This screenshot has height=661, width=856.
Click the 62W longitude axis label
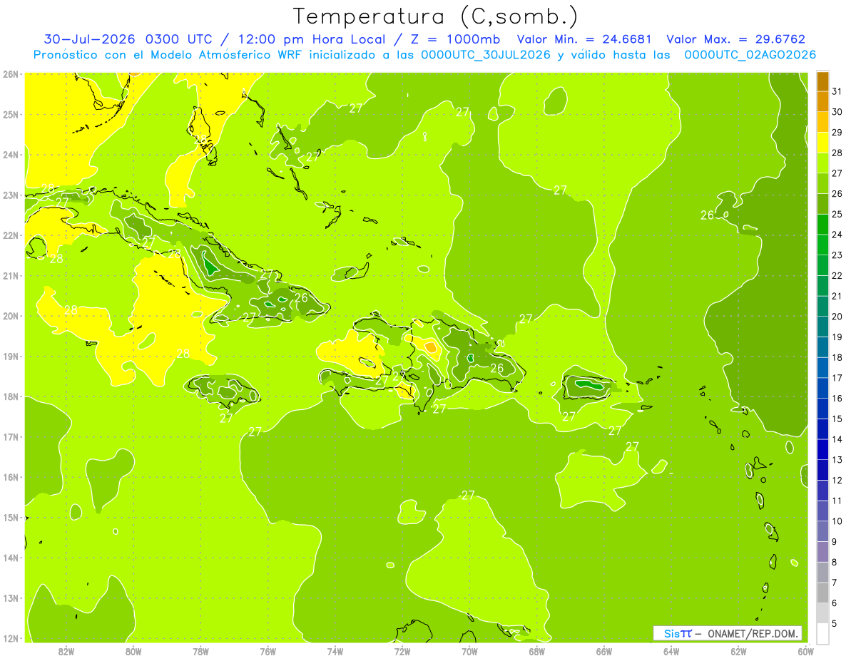738,651
